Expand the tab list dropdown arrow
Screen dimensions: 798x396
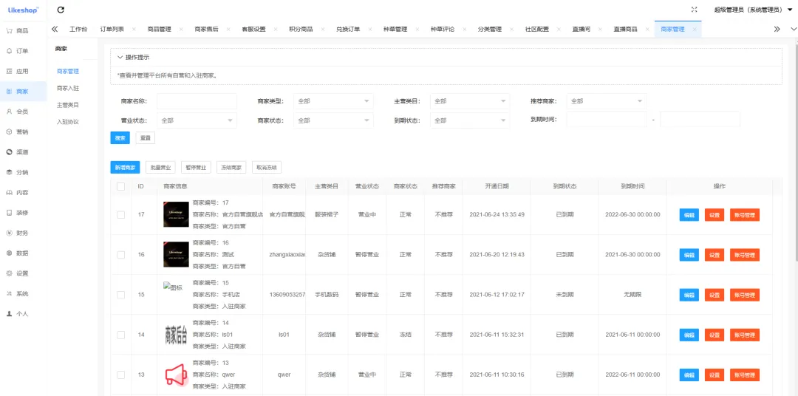pos(792,29)
